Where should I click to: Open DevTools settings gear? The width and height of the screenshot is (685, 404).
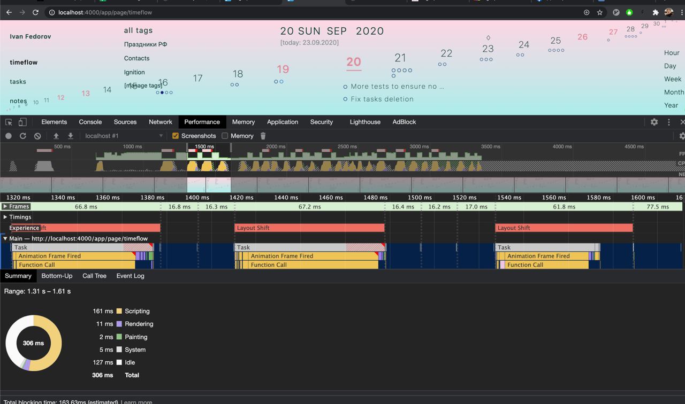[654, 122]
